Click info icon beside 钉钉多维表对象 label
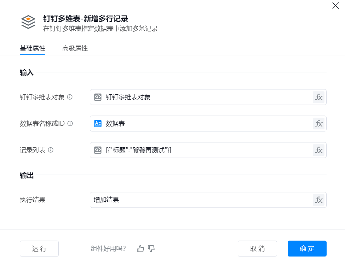Viewport: 345px width, 266px height. [x=70, y=97]
